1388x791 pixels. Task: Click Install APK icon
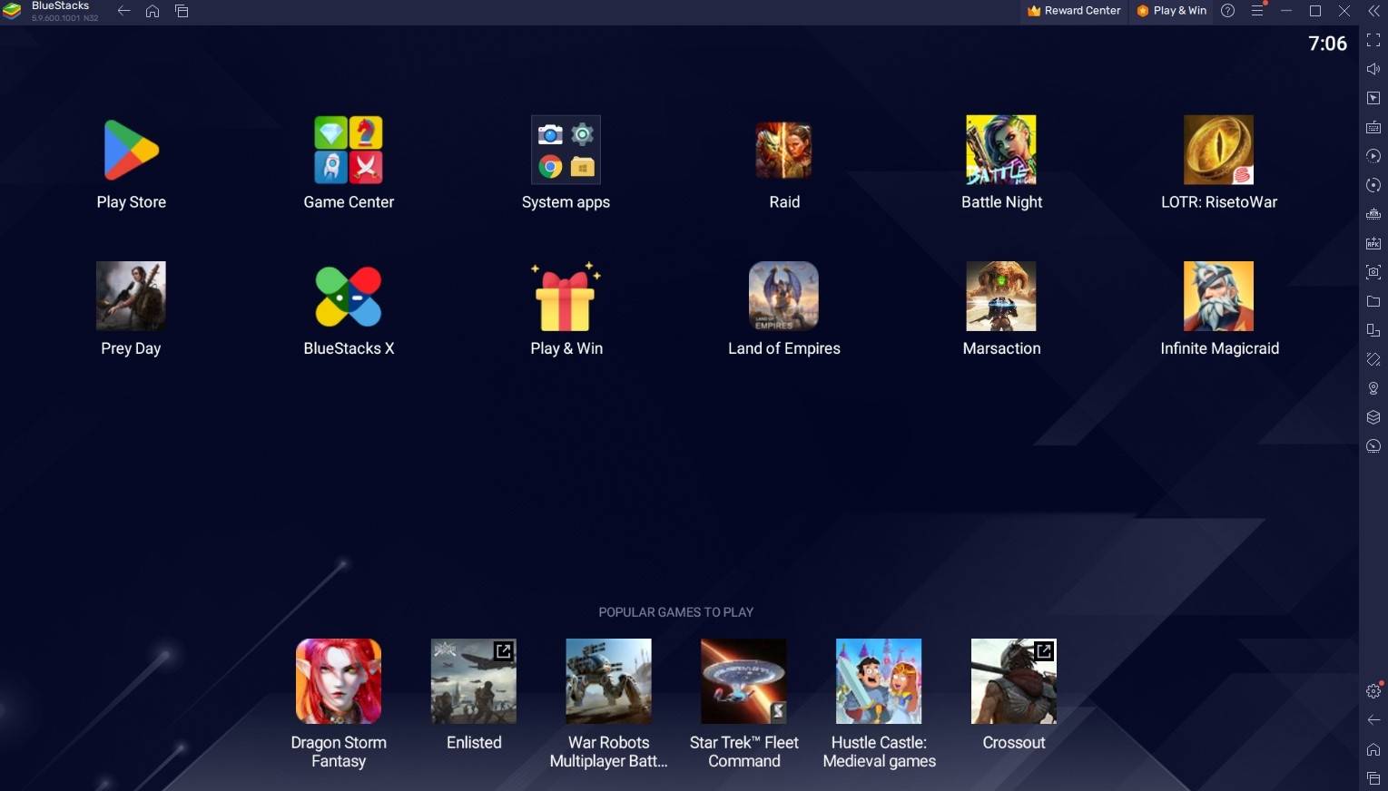(1373, 243)
